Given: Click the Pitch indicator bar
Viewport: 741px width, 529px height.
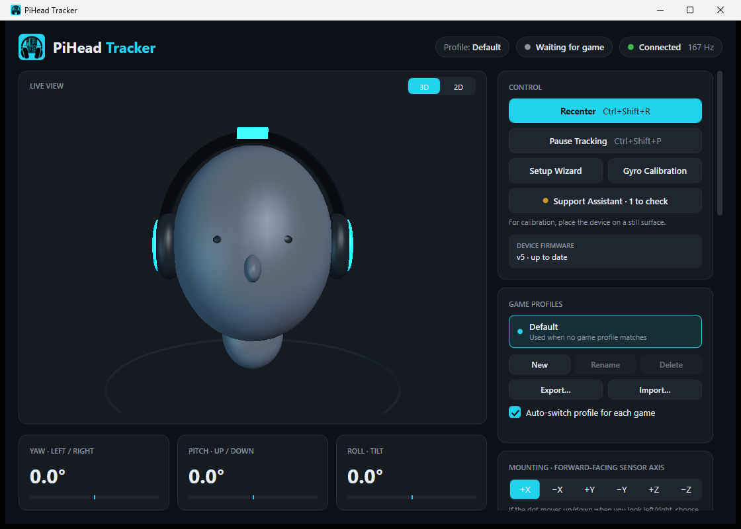Looking at the screenshot, I should point(253,497).
